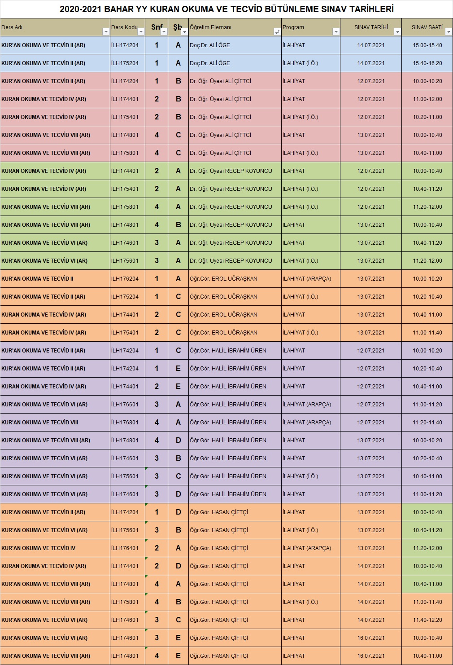Click the course code İLH176601 cell
The width and height of the screenshot is (453, 665).
127,405
